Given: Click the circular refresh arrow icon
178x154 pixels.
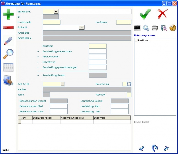Looking at the screenshot, I should coord(155,148).
